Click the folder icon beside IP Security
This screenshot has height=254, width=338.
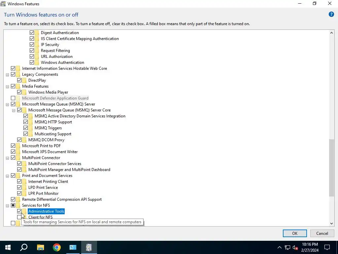pos(37,45)
